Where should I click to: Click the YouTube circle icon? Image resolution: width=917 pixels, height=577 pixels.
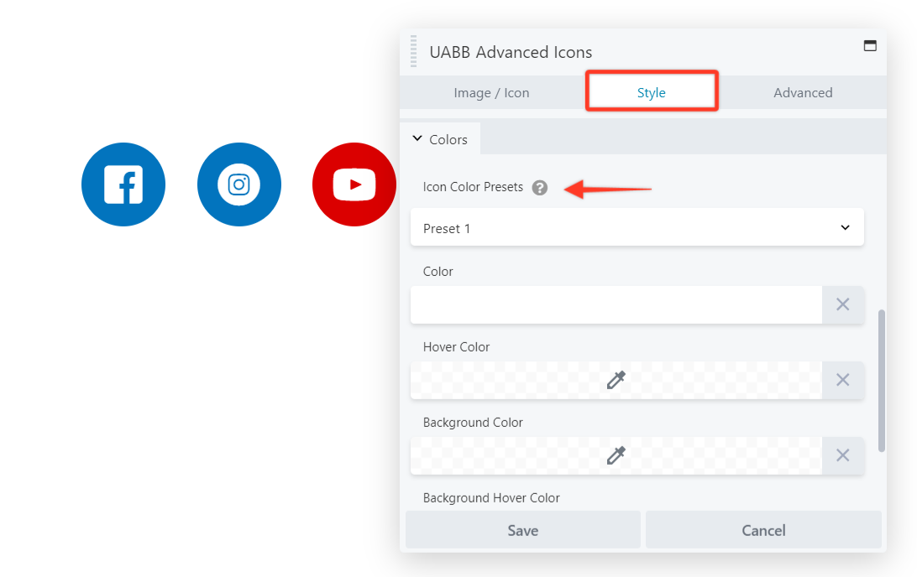tap(354, 185)
